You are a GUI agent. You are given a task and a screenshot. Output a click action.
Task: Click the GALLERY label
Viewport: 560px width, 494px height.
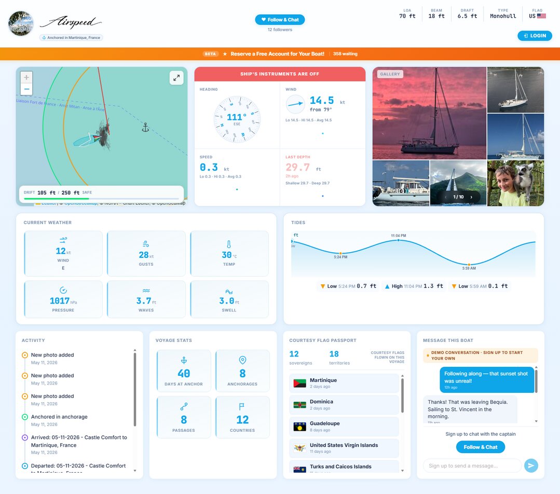point(390,74)
